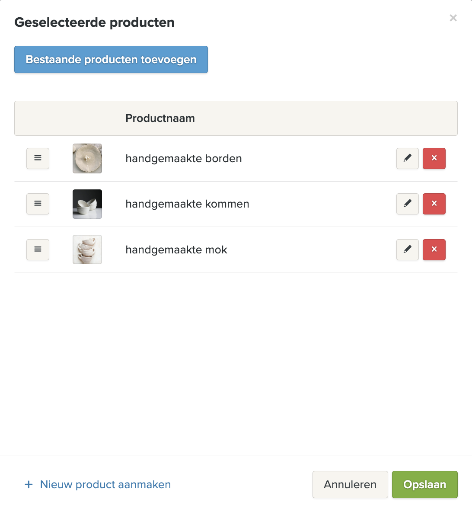Remove handgemaakte mok with red X
472x512 pixels.
tap(434, 250)
